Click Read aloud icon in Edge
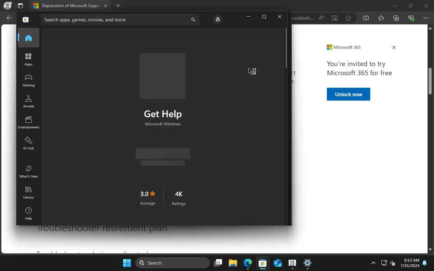Screen dimensions: 434x271 (x=321, y=18)
